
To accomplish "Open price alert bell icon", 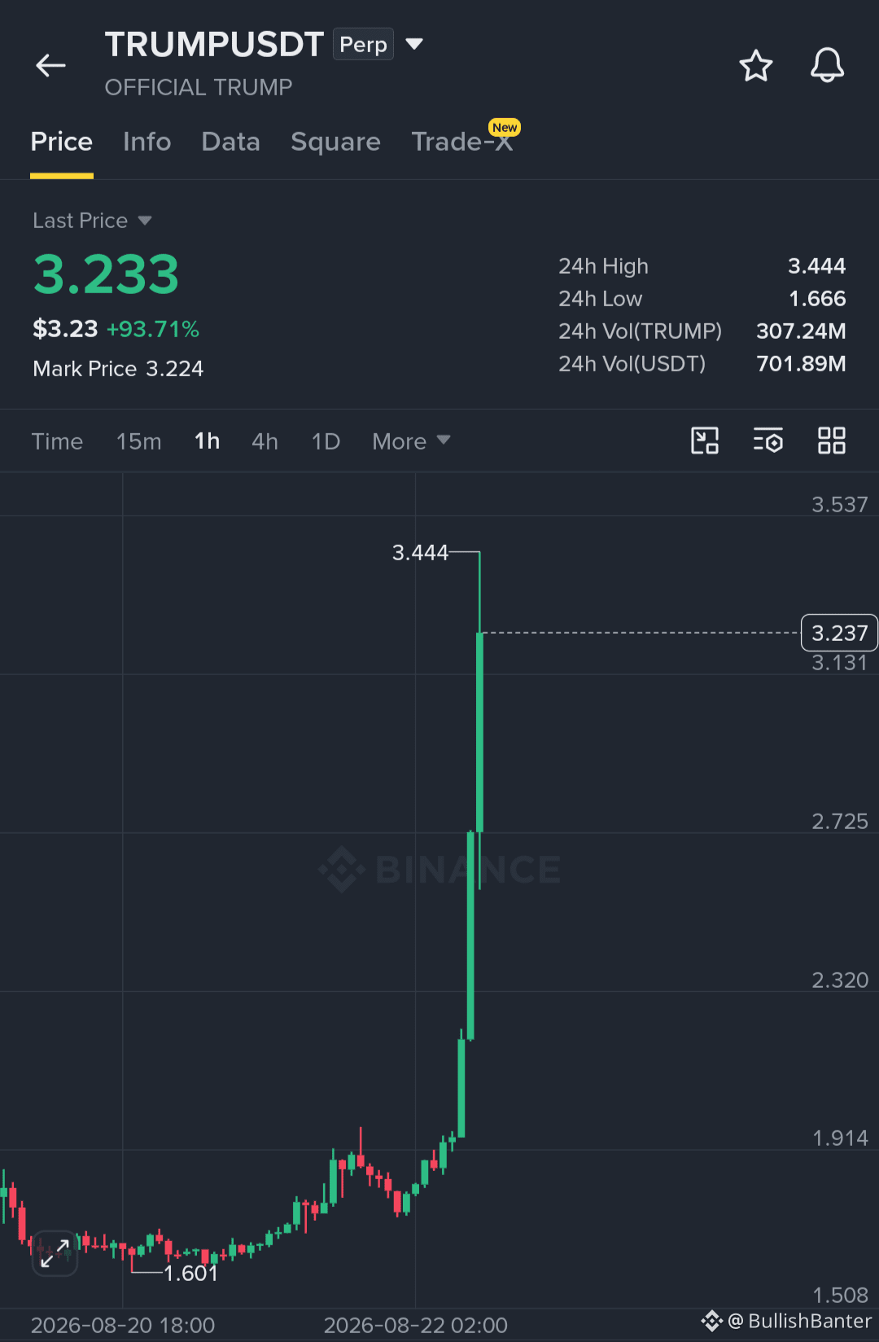I will pos(827,65).
